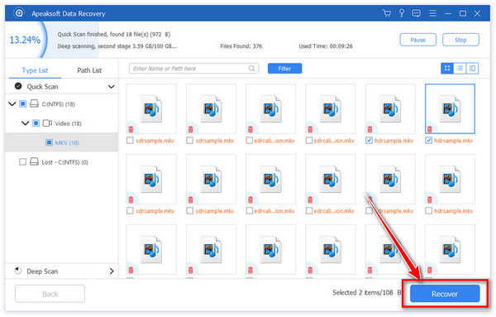Screen dimensions: 496x317
Task: Select second sdrsample.mkv thumbnail in second row
Action: [x=211, y=179]
